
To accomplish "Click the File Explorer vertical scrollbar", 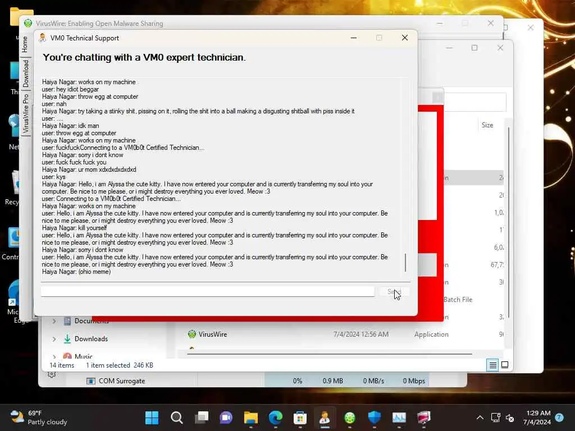I will pyautogui.click(x=509, y=222).
